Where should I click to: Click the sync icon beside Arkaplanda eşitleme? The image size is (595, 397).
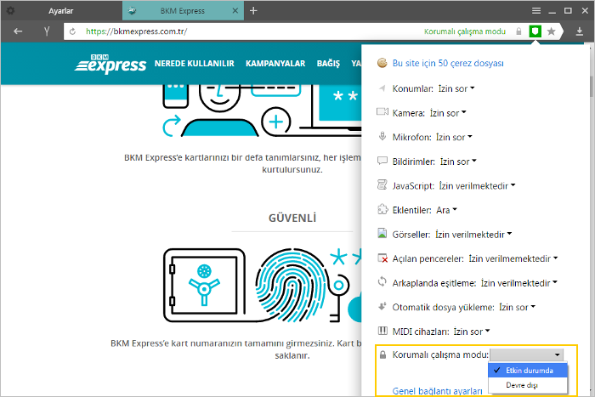382,282
